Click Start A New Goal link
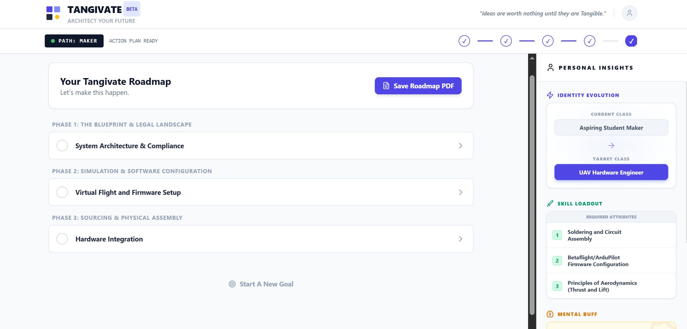Screen dimensions: 687x329 tap(261, 284)
